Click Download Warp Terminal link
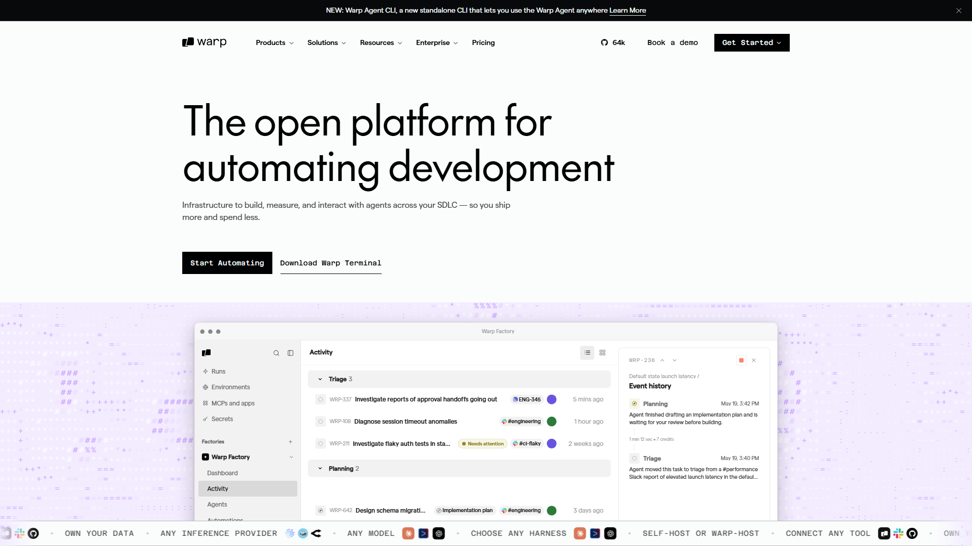The height and width of the screenshot is (546, 972). [331, 263]
